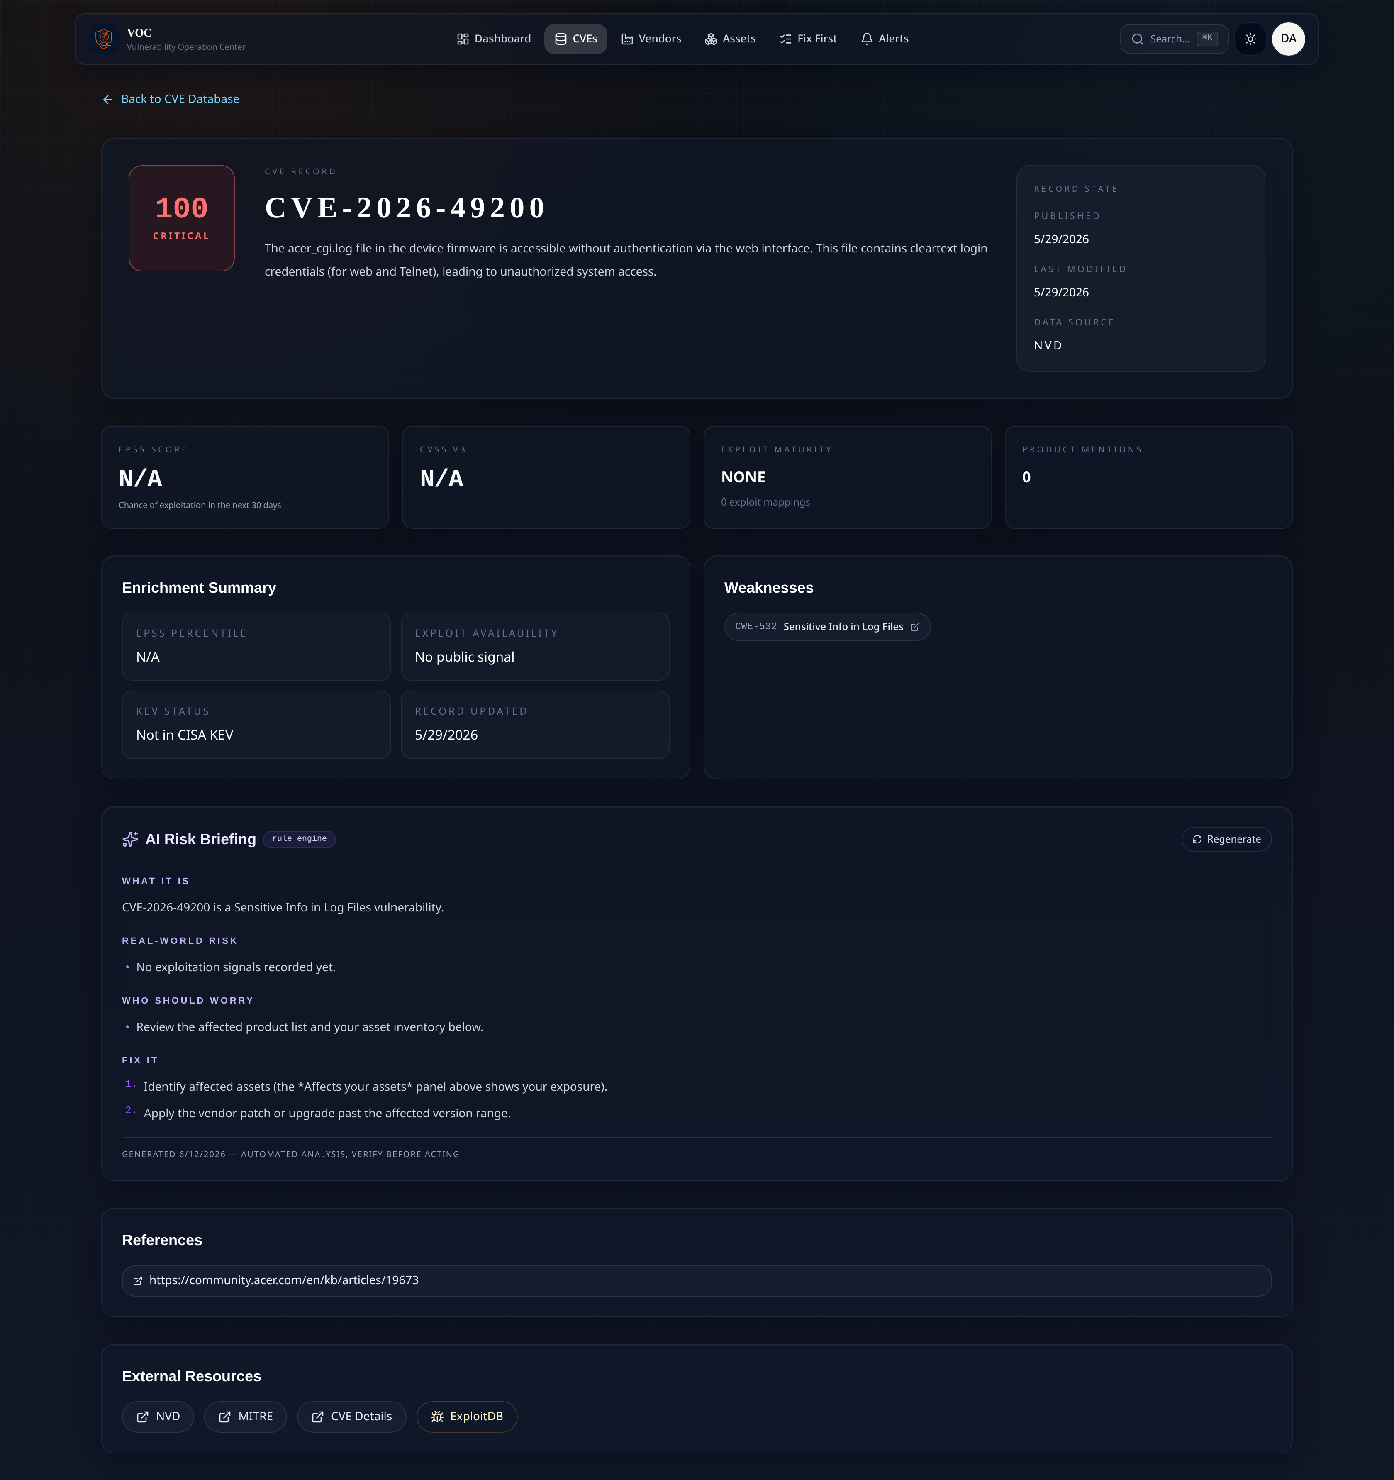Open the DA user avatar menu
This screenshot has width=1394, height=1480.
[x=1288, y=39]
